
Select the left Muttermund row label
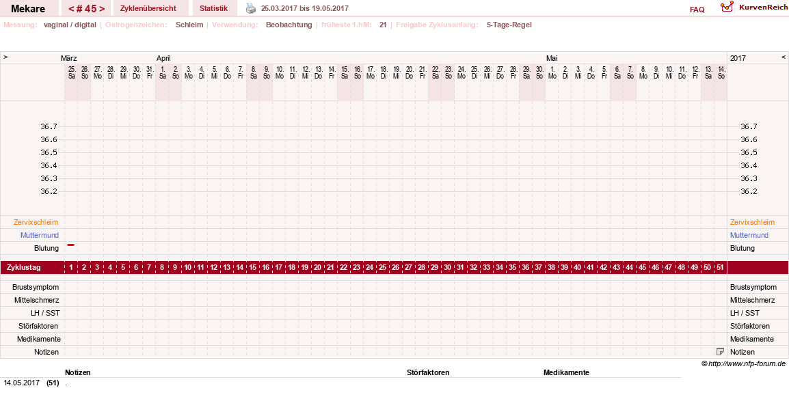click(39, 235)
